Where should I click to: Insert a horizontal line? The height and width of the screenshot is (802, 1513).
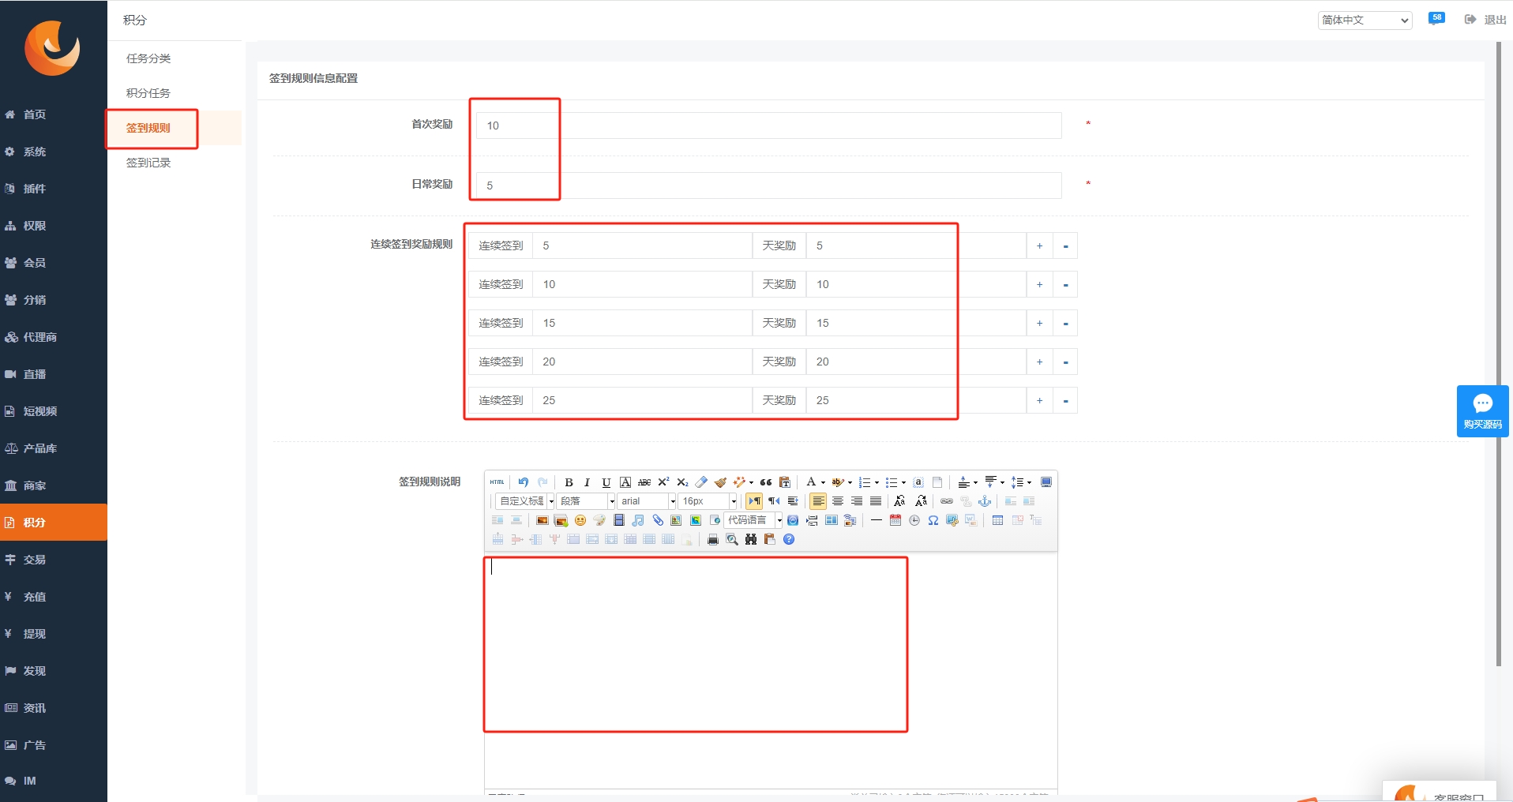877,520
